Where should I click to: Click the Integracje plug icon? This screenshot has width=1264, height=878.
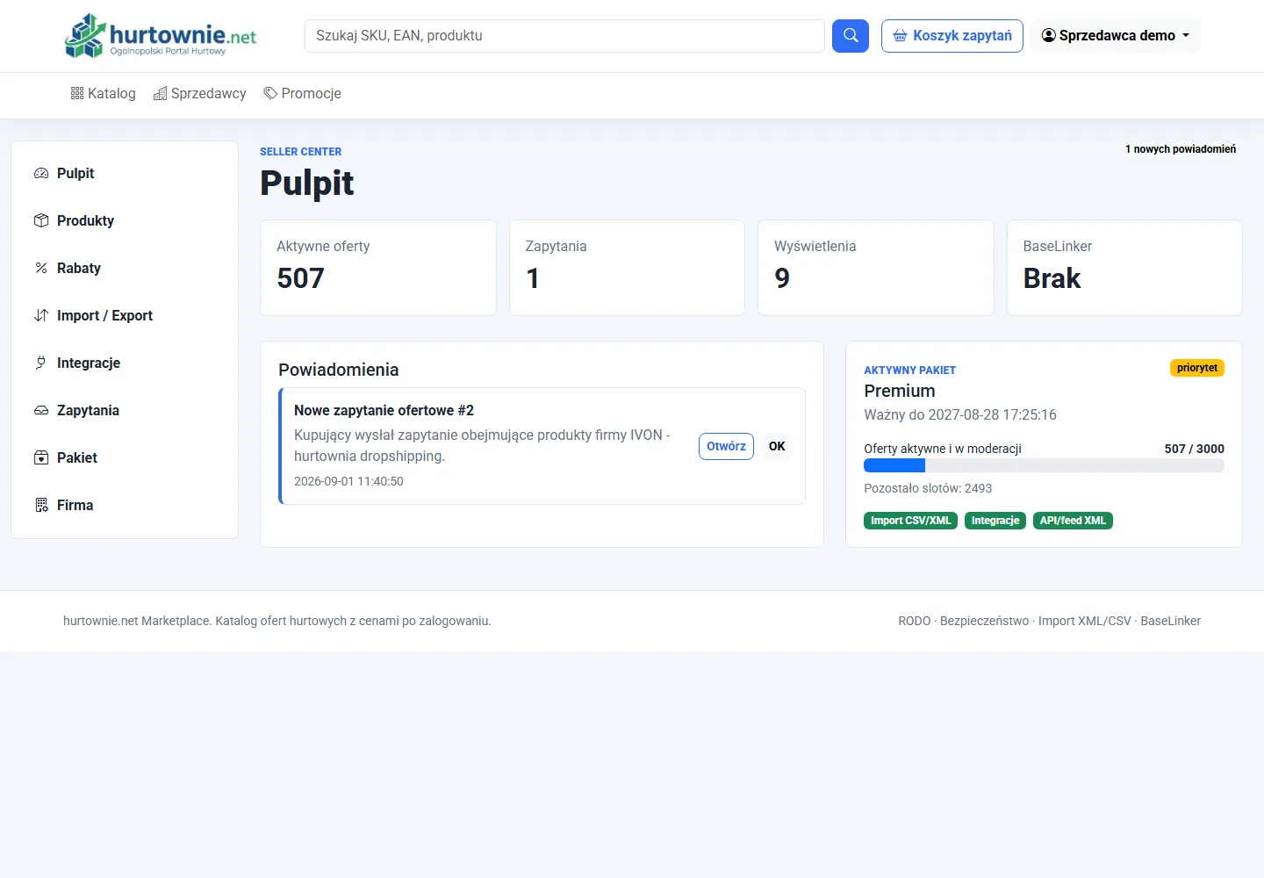[41, 363]
